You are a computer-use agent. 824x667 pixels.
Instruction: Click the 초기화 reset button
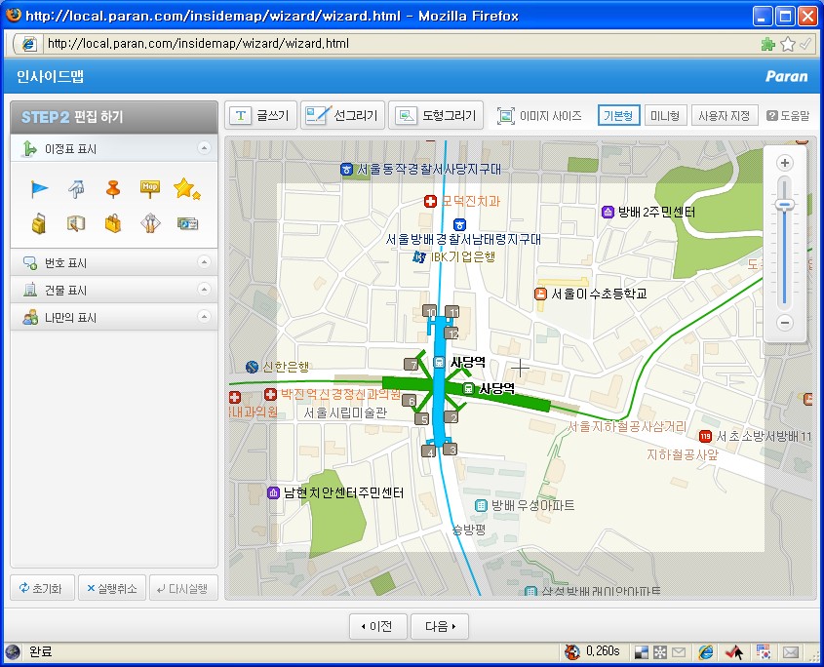(x=42, y=588)
